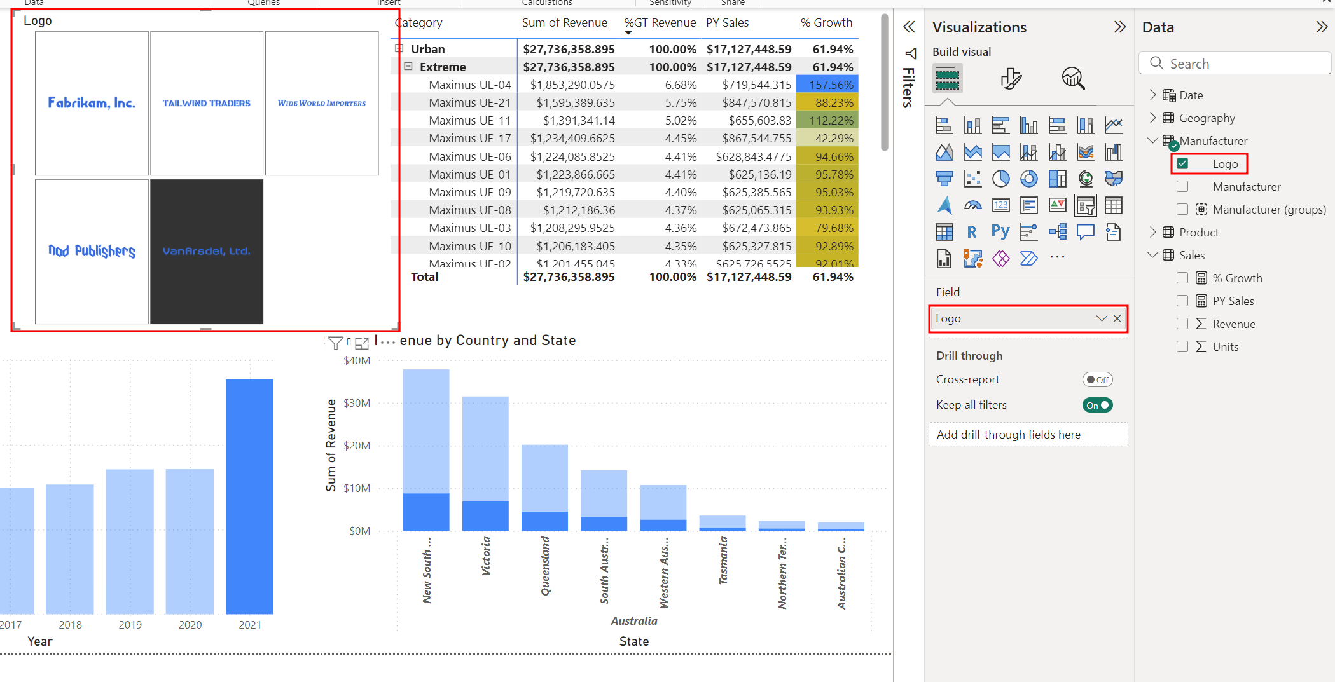Viewport: 1335px width, 682px height.
Task: Pick the Donut chart visual
Action: point(1029,179)
